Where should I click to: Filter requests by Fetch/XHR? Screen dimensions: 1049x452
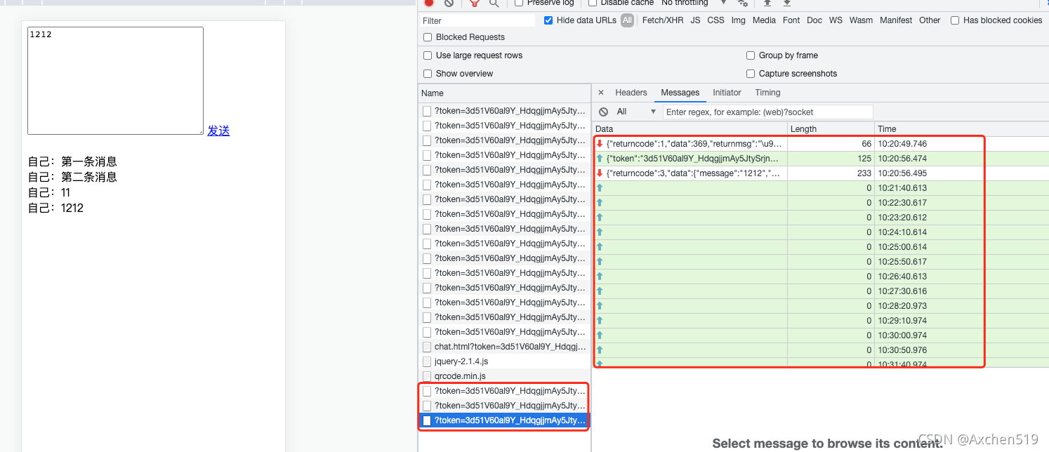coord(663,20)
